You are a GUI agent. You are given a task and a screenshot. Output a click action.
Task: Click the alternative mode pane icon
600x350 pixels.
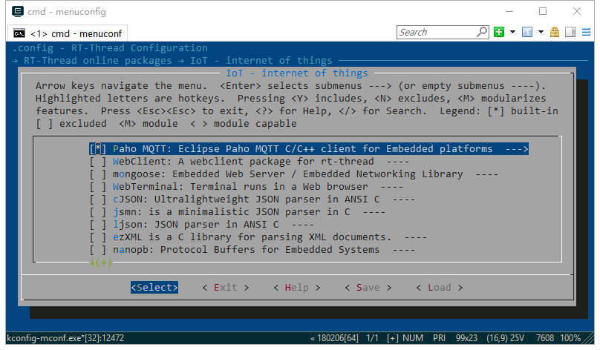(x=570, y=32)
